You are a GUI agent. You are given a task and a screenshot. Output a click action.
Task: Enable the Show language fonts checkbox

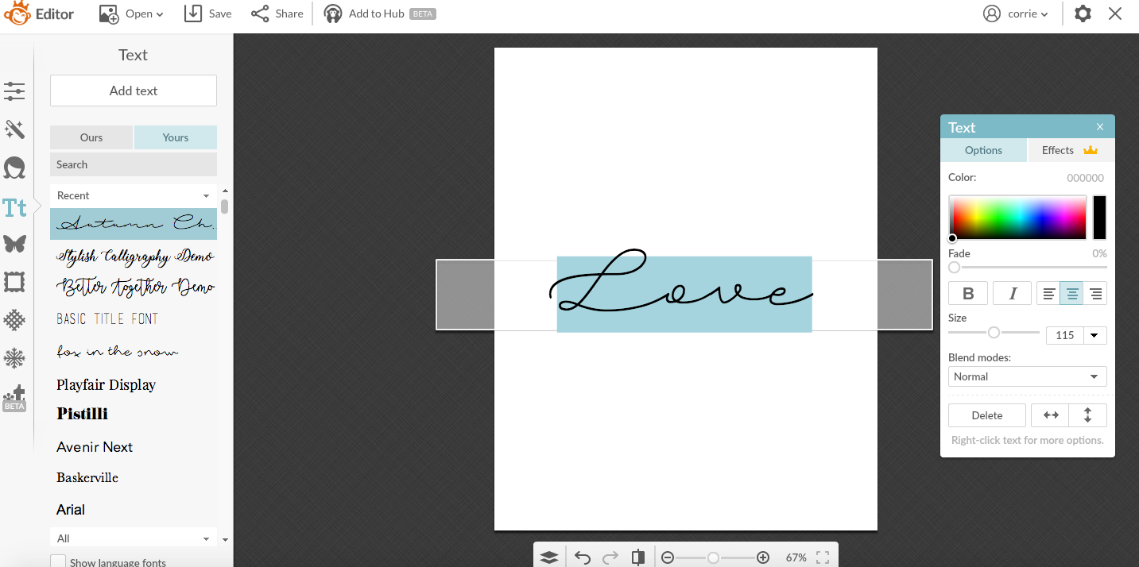pyautogui.click(x=57, y=561)
